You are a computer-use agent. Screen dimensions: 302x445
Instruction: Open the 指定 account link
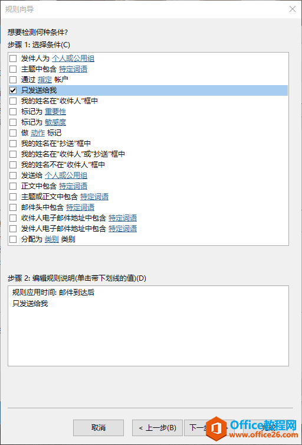[45, 80]
